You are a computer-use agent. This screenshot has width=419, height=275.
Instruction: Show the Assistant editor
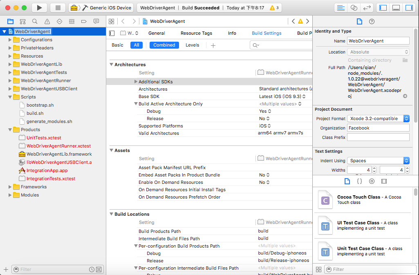[354, 8]
